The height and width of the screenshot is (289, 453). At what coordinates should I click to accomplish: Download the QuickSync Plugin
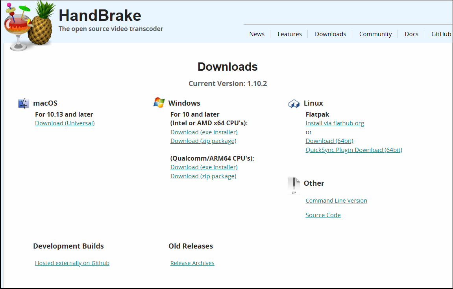coord(353,150)
